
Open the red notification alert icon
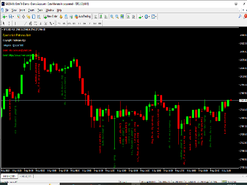click(245, 16)
